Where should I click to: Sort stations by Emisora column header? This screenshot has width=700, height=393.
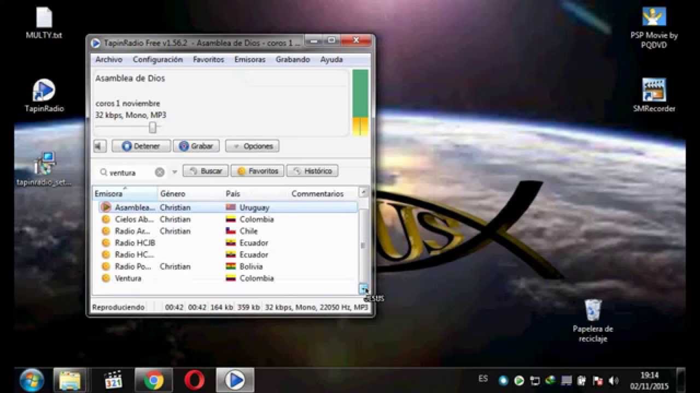125,194
